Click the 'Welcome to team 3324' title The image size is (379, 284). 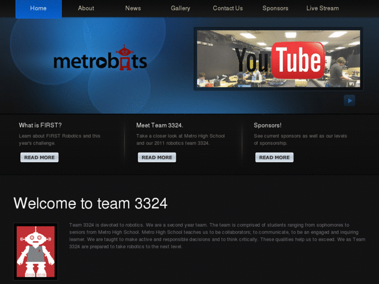point(90,203)
